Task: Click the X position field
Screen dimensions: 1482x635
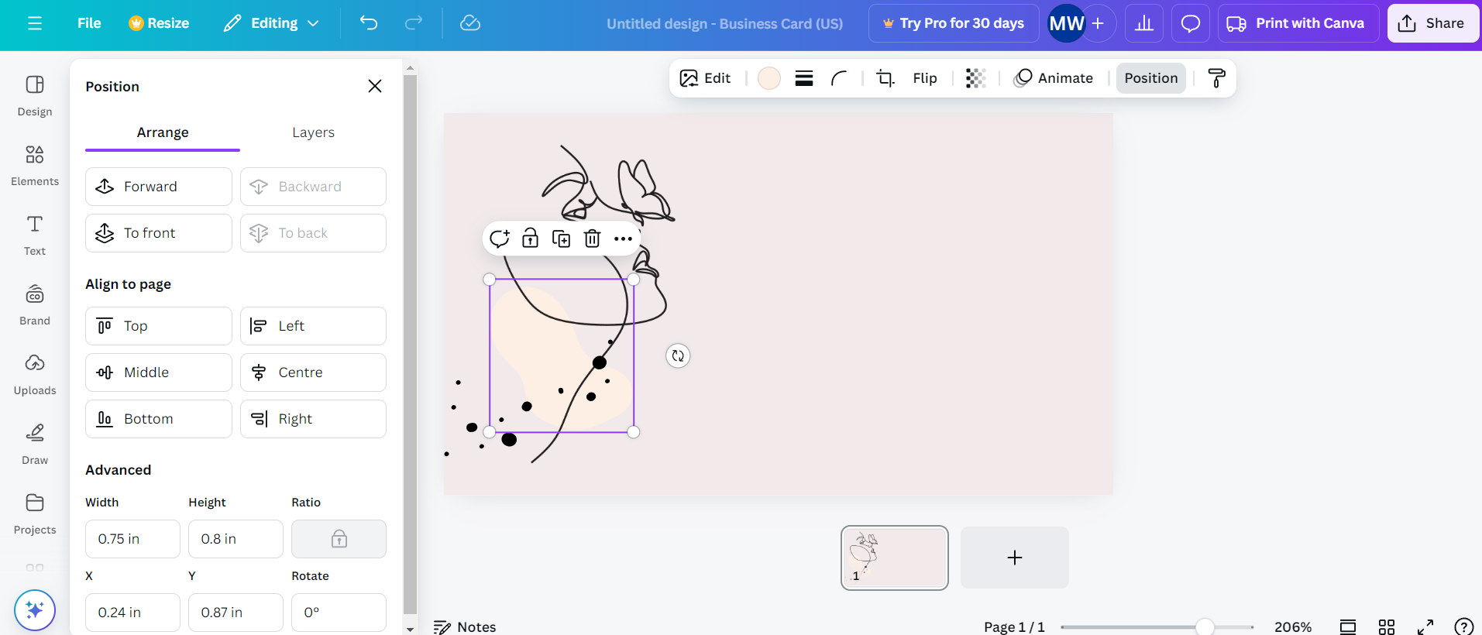Action: pyautogui.click(x=132, y=613)
